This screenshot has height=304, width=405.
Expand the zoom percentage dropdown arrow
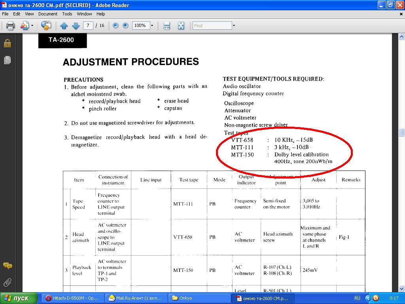click(152, 25)
